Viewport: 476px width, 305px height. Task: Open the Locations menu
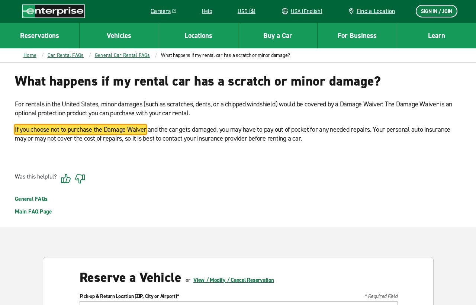pyautogui.click(x=198, y=35)
